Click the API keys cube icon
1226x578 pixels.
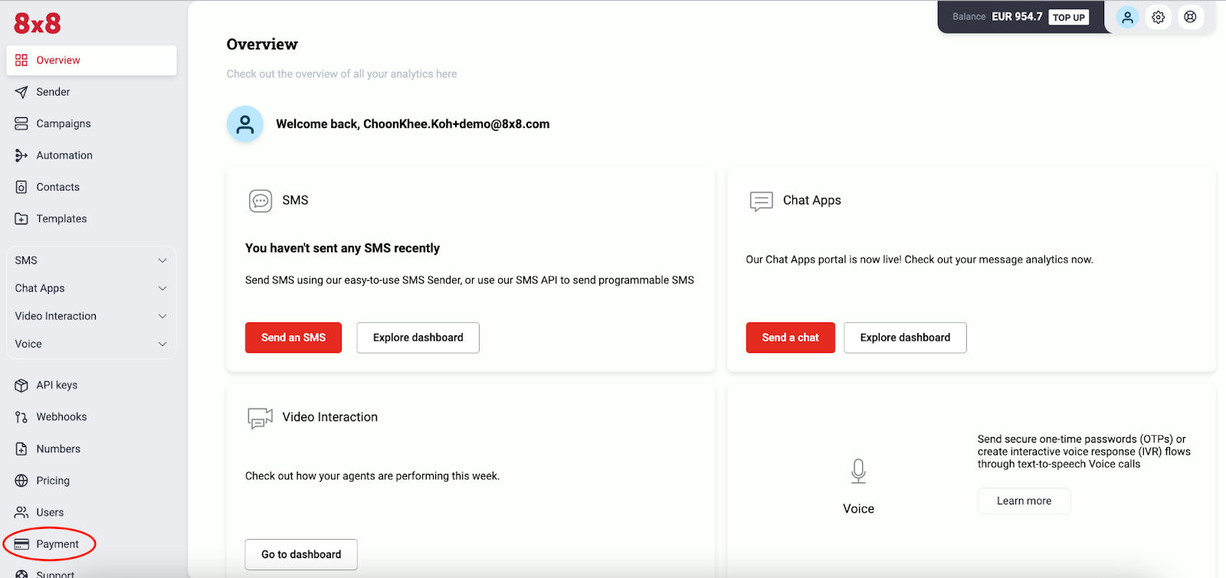pos(21,385)
